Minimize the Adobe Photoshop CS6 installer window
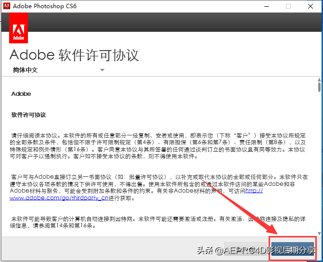 [267, 6]
